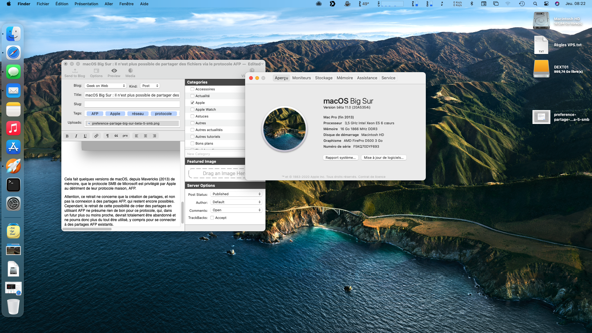Open the Contrat de licence link
The height and width of the screenshot is (333, 592).
point(372,177)
